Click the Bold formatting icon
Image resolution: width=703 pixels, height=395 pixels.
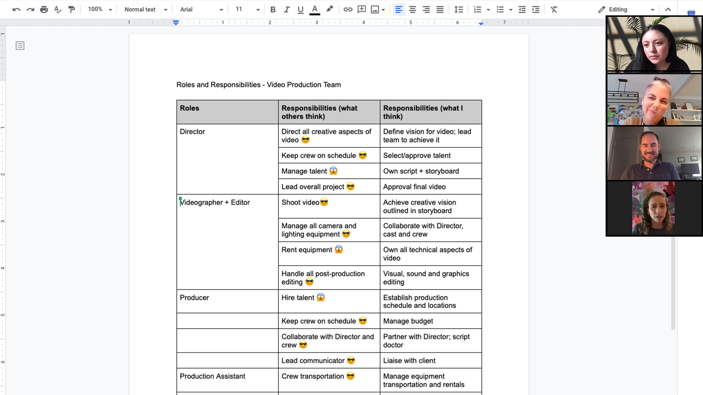pos(272,9)
